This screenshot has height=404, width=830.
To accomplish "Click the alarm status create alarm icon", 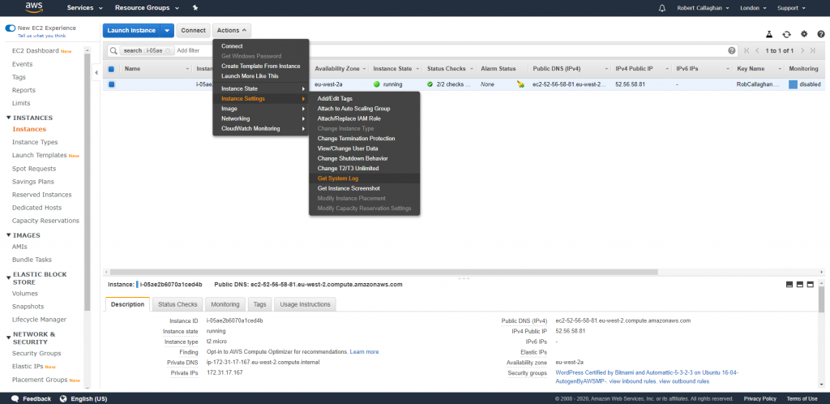I will coord(521,84).
